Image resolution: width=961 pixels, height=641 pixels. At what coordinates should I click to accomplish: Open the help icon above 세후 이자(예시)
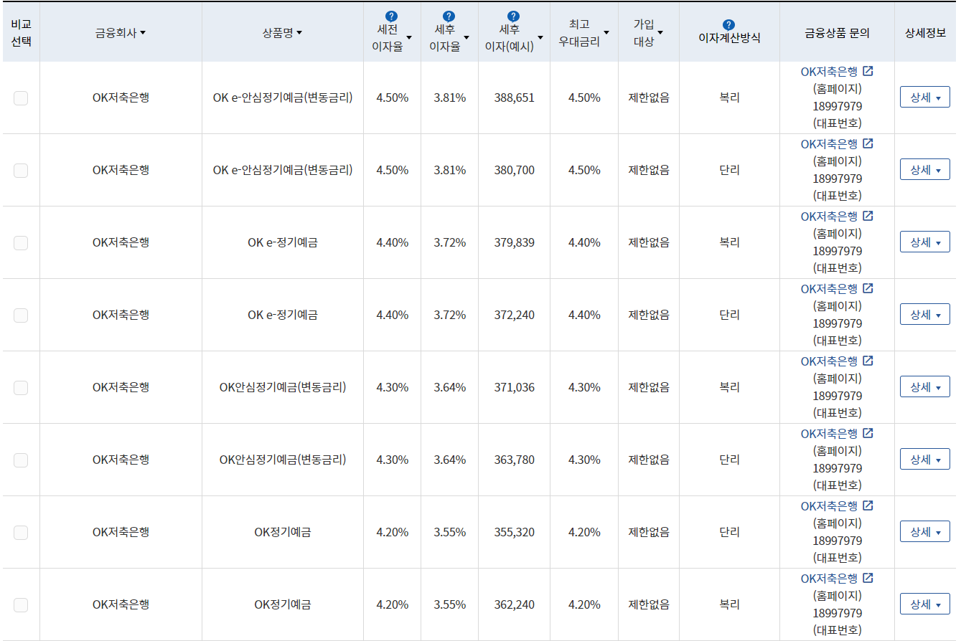[x=513, y=16]
